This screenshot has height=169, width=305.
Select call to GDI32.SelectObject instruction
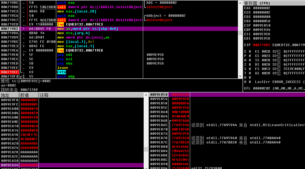click(x=100, y=7)
